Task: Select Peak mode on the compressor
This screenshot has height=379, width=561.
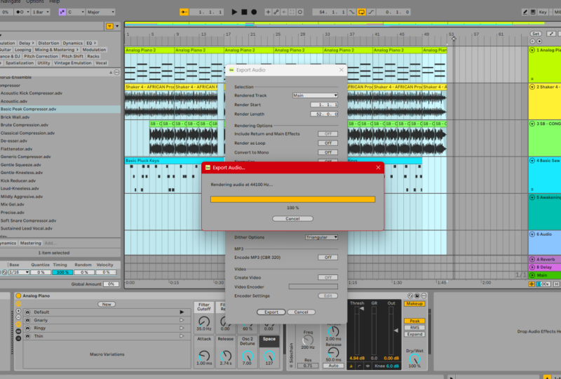Action: pyautogui.click(x=414, y=321)
